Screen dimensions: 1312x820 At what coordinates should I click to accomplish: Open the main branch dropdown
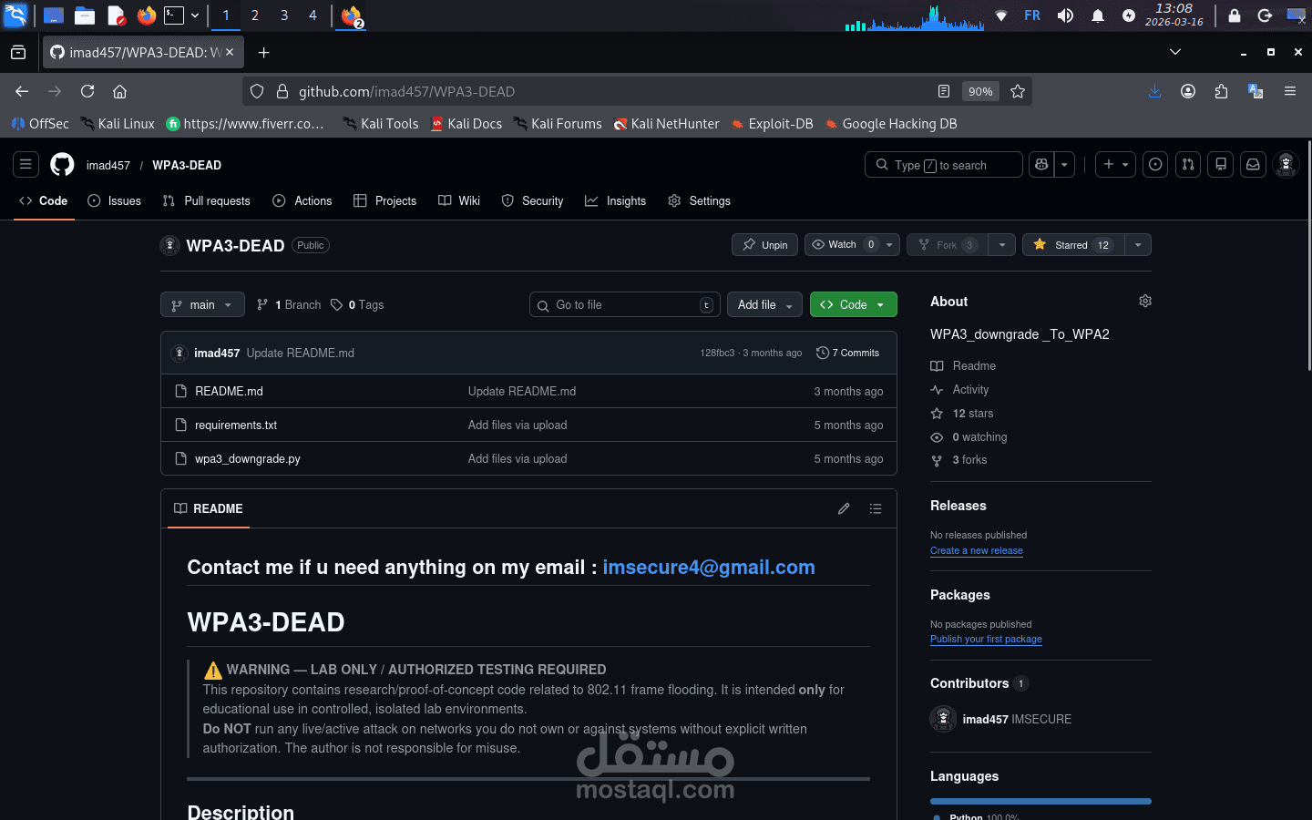pyautogui.click(x=201, y=304)
